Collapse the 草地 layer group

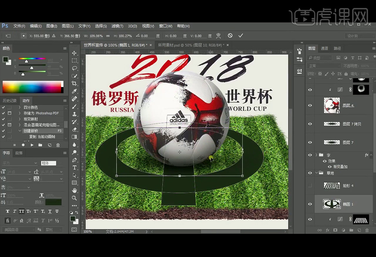click(316, 173)
